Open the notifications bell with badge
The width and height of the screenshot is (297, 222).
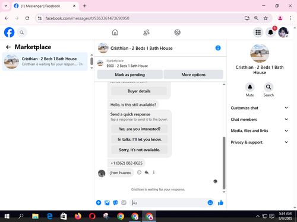pos(271,33)
